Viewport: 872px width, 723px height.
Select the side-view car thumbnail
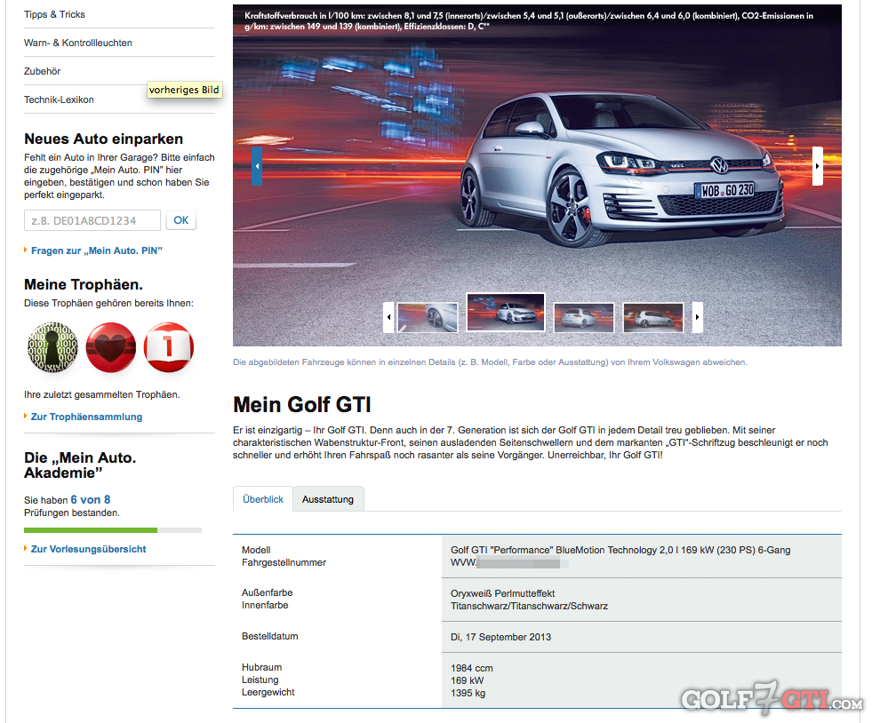[652, 317]
